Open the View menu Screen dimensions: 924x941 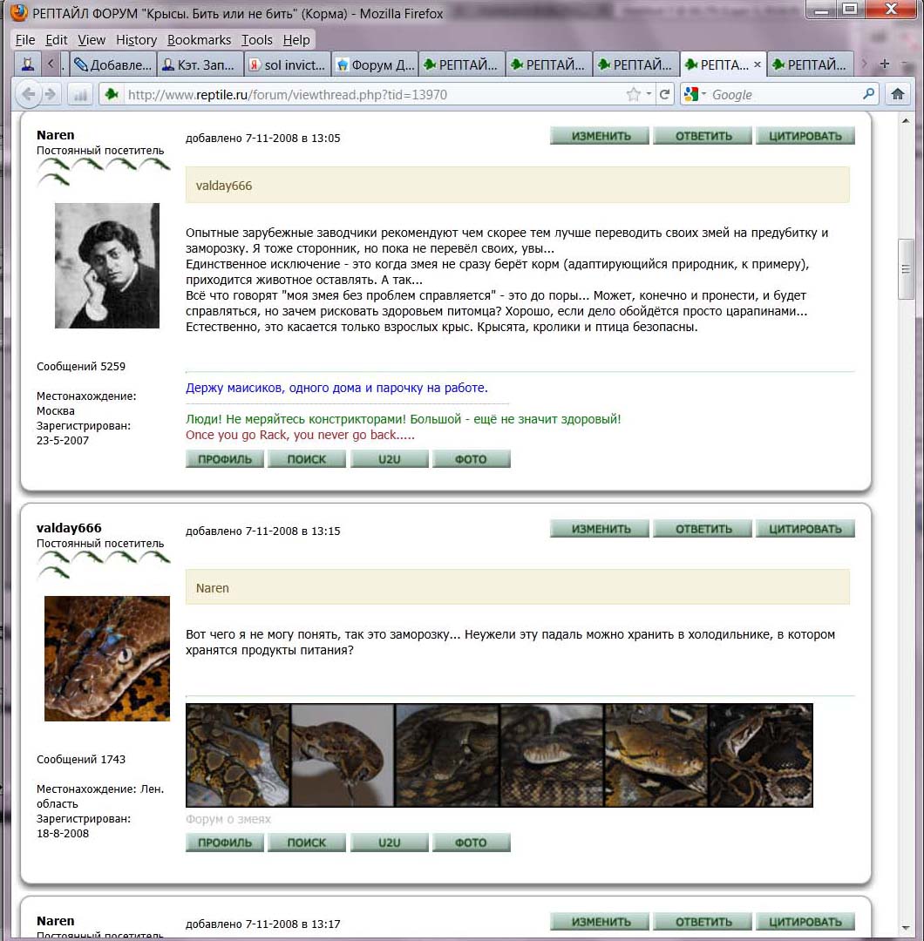[x=92, y=39]
